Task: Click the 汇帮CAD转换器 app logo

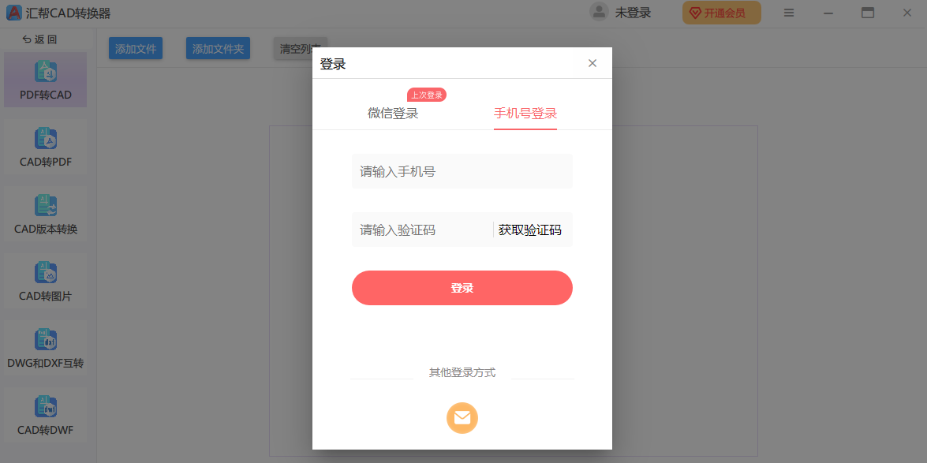Action: point(14,13)
